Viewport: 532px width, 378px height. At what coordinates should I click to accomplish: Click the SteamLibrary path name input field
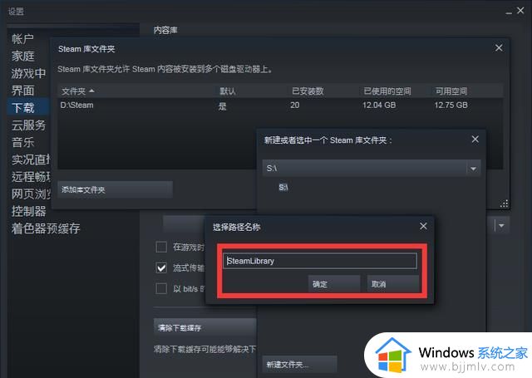click(319, 261)
